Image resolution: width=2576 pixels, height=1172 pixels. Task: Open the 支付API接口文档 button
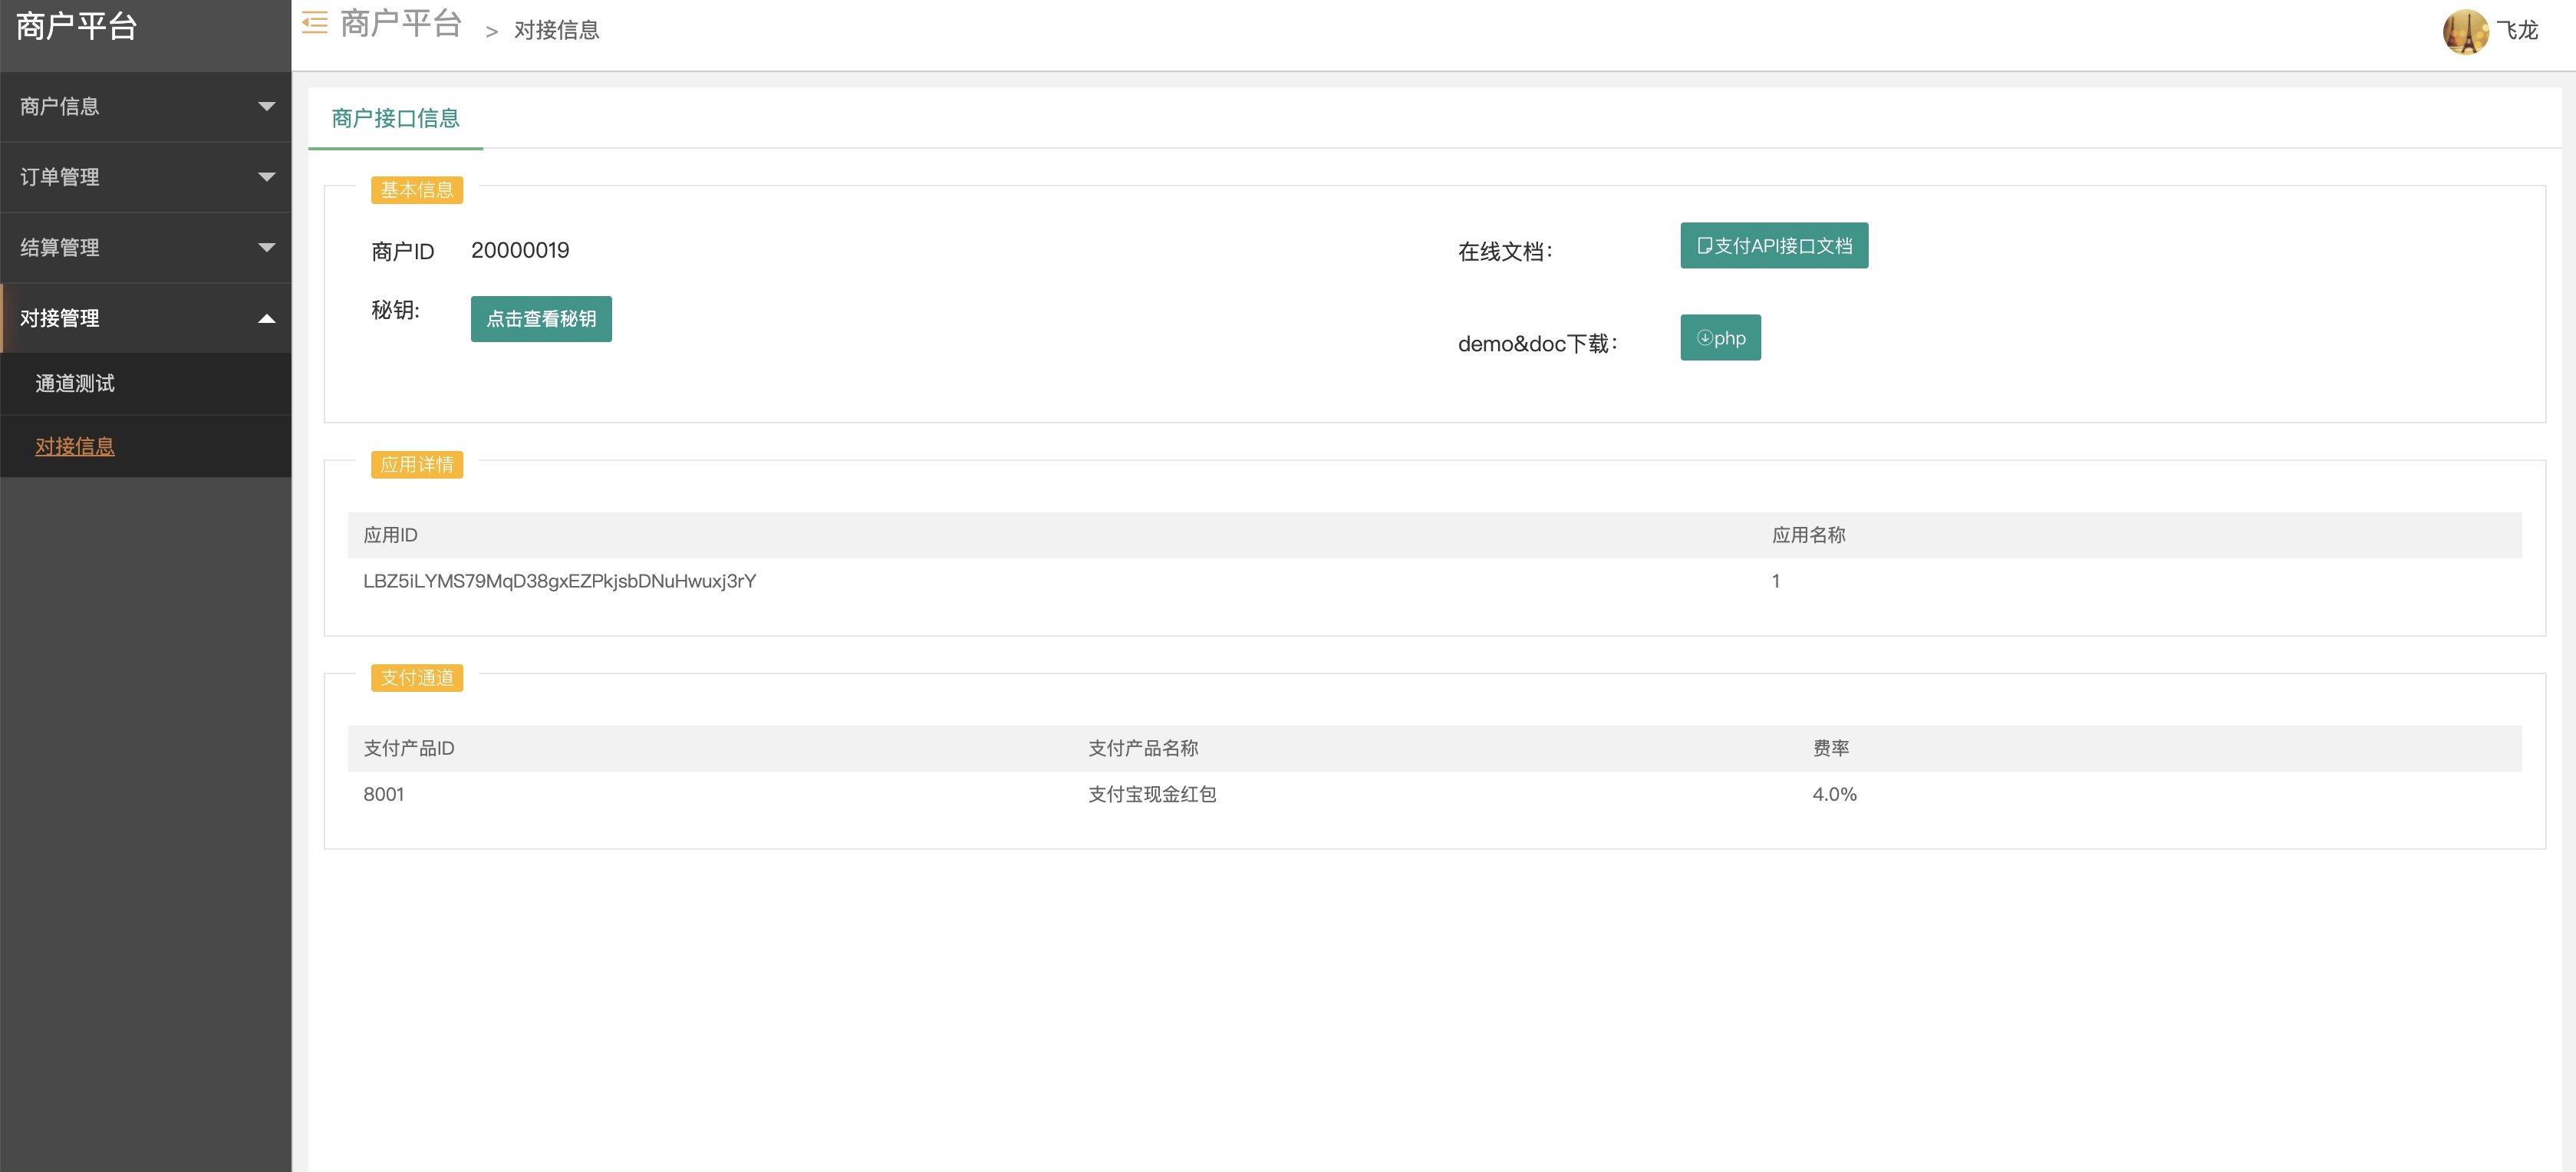[x=1774, y=246]
